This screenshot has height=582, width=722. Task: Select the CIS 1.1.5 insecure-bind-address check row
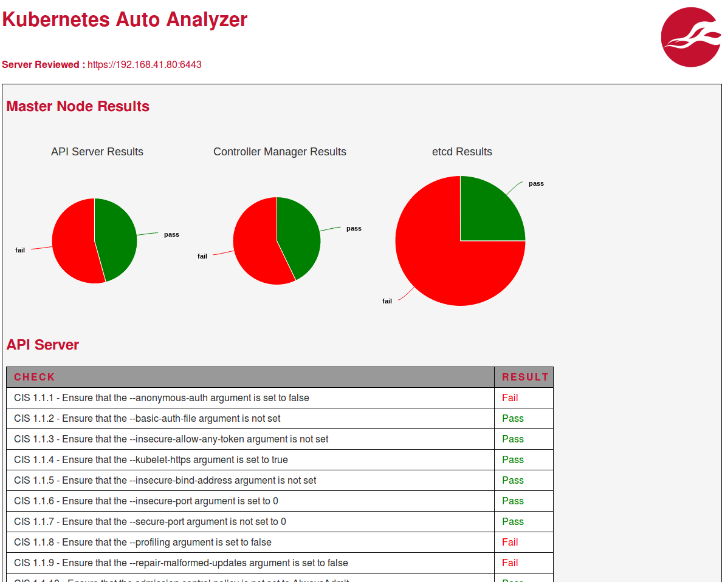pos(280,481)
